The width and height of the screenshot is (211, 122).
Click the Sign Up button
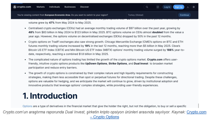[x=179, y=7]
